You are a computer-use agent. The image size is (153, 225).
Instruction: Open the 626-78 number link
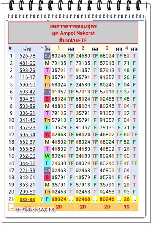pyautogui.click(x=27, y=56)
